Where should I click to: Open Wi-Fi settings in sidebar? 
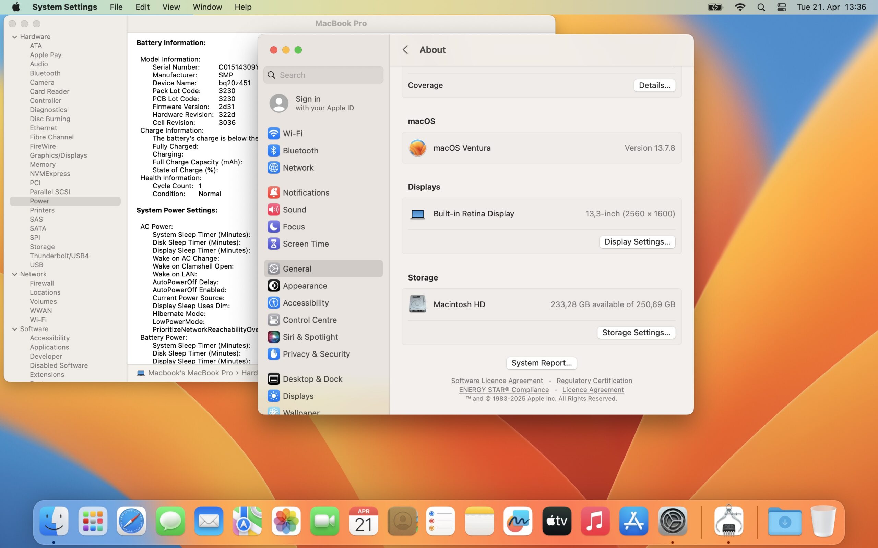tap(293, 133)
